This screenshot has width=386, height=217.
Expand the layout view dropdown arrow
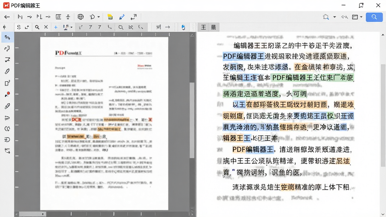coord(361,17)
